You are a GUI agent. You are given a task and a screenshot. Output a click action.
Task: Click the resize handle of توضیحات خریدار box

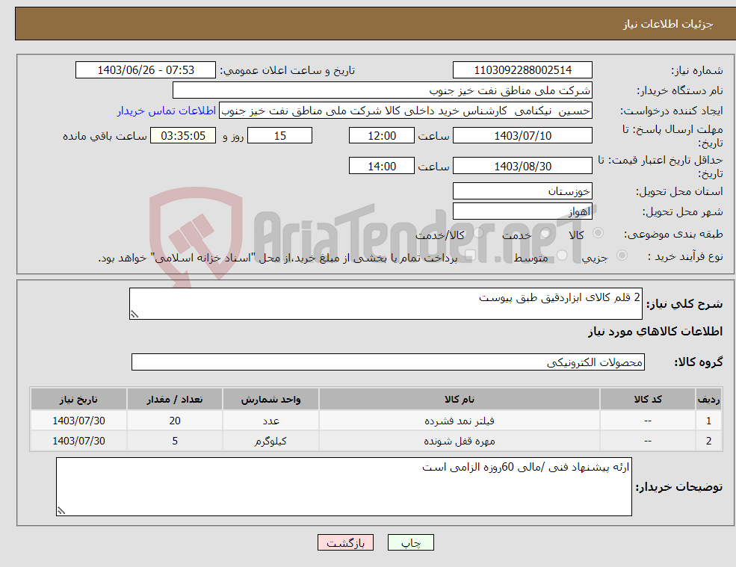[x=61, y=511]
